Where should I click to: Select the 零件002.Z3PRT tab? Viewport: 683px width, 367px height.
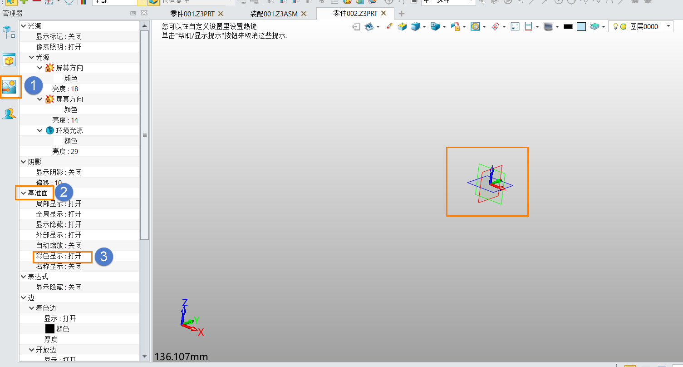tap(355, 13)
